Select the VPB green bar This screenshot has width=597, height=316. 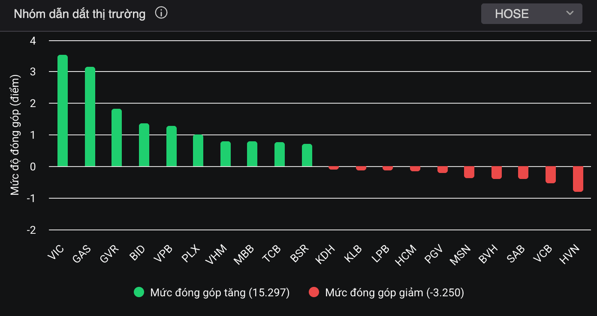point(171,146)
